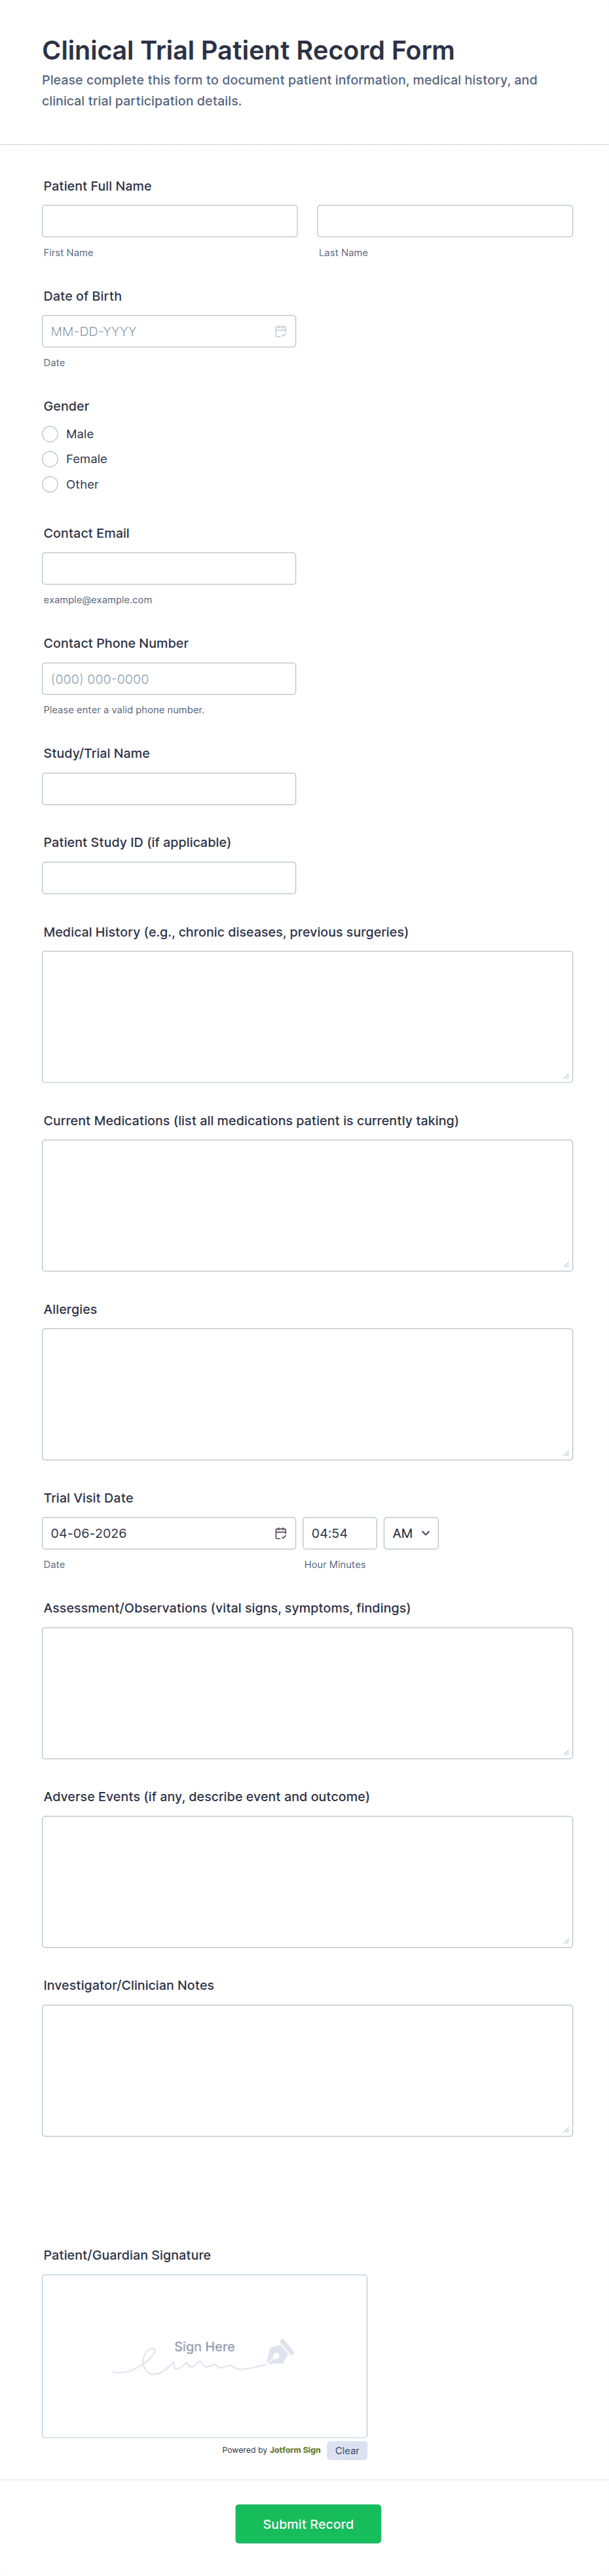Click into the Medical History text area
609x2576 pixels.
point(307,1016)
